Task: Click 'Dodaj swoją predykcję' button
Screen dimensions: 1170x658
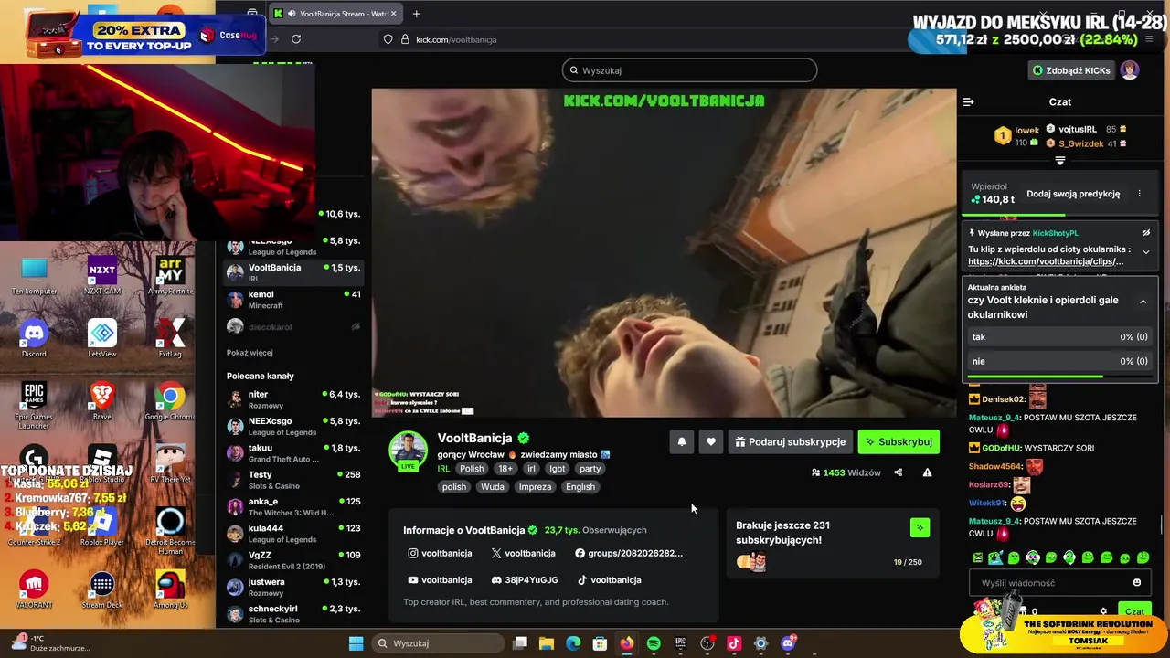Action: tap(1073, 194)
